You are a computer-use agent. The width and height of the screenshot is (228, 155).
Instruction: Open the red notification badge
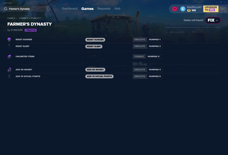click(175, 9)
